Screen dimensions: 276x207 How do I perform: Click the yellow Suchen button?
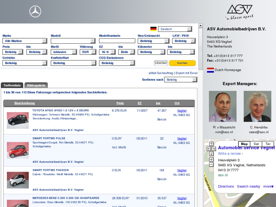point(182,63)
